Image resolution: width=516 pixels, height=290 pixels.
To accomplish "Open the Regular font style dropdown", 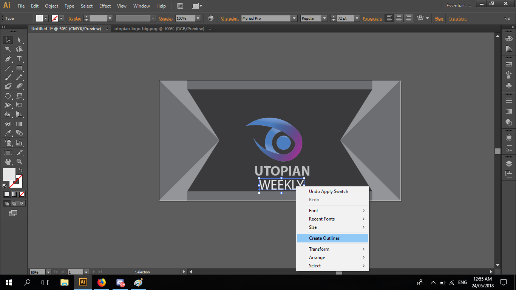I will click(x=324, y=18).
